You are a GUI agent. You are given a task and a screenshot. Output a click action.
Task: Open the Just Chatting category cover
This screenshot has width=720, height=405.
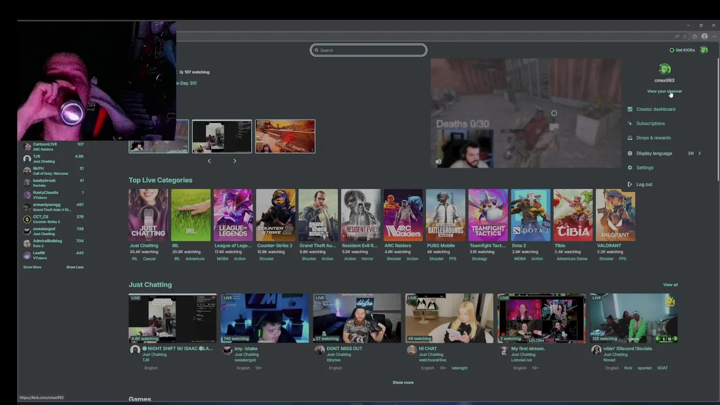pos(148,215)
